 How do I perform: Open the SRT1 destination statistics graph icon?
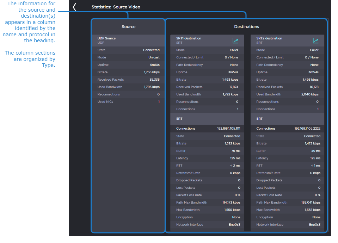[x=235, y=40]
